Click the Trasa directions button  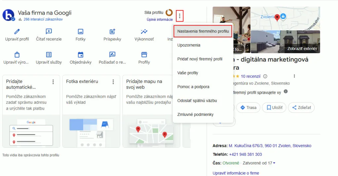pyautogui.click(x=248, y=108)
